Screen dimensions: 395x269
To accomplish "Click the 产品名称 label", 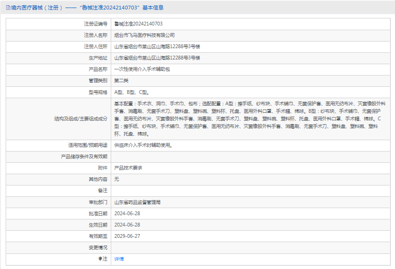I will 98,69.
